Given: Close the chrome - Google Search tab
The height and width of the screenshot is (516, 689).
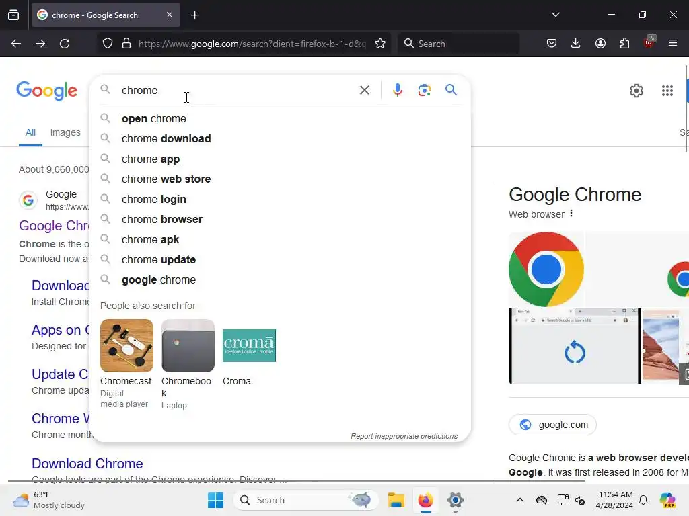Looking at the screenshot, I should (x=170, y=15).
